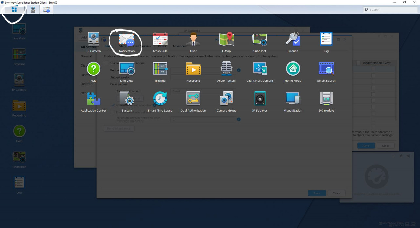The image size is (420, 228).
Task: Open System settings icon
Action: [127, 102]
